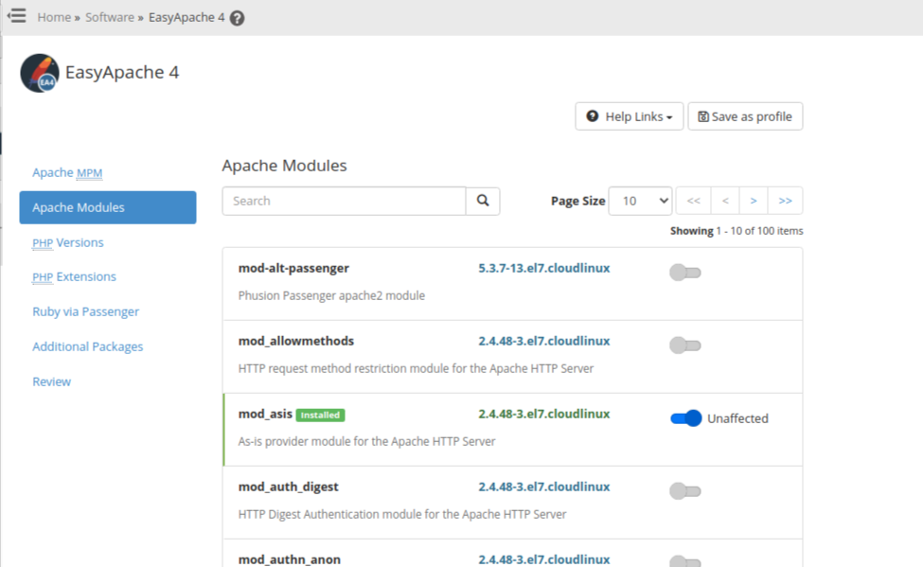The height and width of the screenshot is (567, 923).
Task: Enable the mod_auth_digest module toggle
Action: pyautogui.click(x=685, y=491)
